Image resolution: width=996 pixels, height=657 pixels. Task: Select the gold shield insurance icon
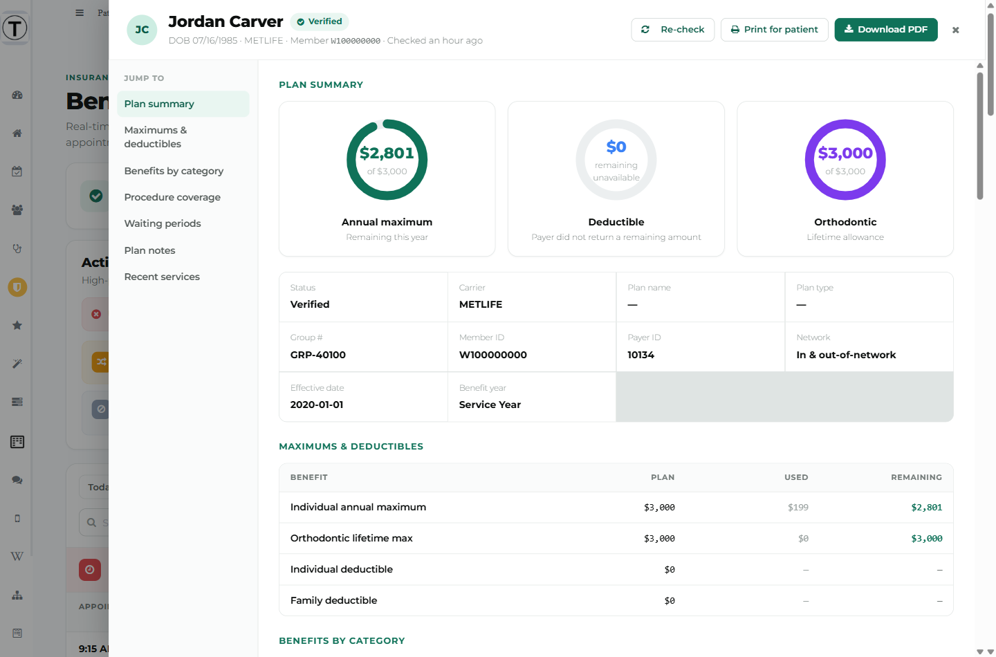(x=17, y=287)
